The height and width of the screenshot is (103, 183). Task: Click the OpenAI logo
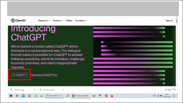pyautogui.click(x=18, y=20)
